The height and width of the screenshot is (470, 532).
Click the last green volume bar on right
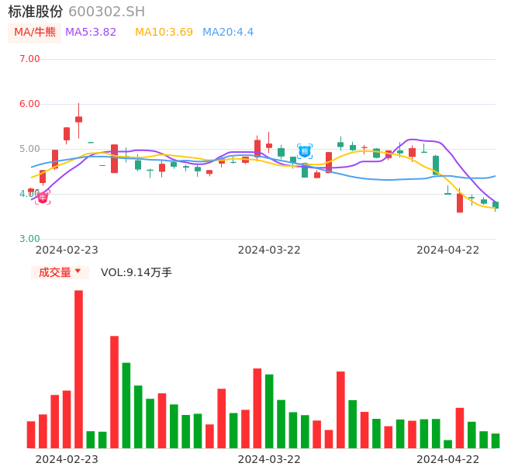496,441
